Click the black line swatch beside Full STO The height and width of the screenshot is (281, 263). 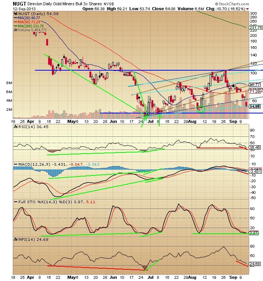click(x=16, y=202)
